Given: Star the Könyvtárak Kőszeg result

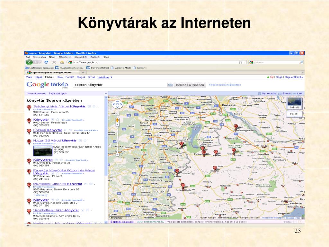Looking at the screenshot, I should coord(61,160).
